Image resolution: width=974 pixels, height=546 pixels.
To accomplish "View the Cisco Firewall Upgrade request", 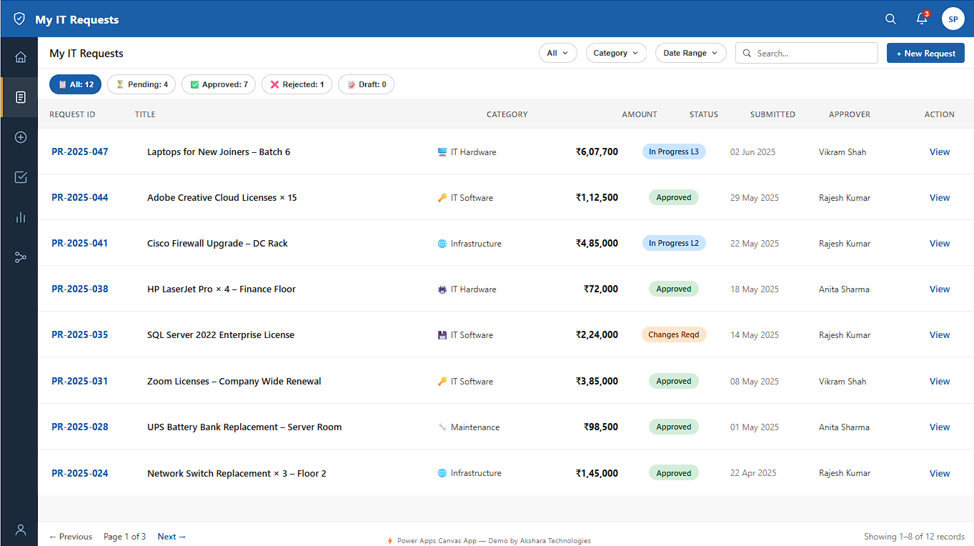I will (940, 243).
